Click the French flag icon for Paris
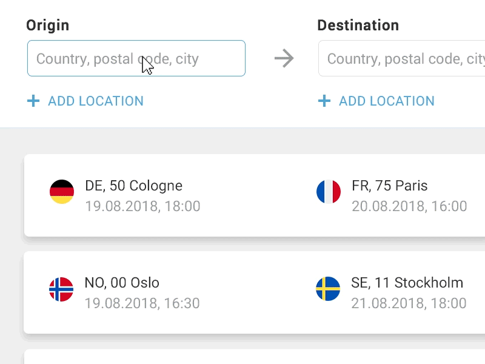This screenshot has width=485, height=364. coord(329,190)
